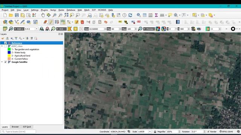Screen dimensions: 241x135
Task: Open the measure line tool dropdown arrow
Action: point(166,15)
